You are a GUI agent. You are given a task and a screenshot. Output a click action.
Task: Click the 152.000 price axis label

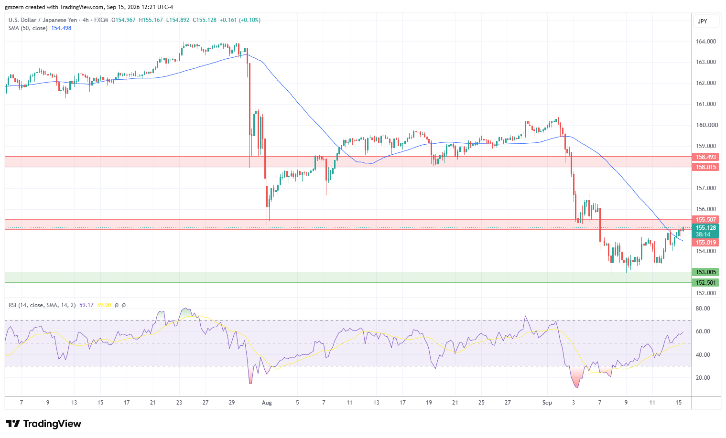(x=706, y=293)
